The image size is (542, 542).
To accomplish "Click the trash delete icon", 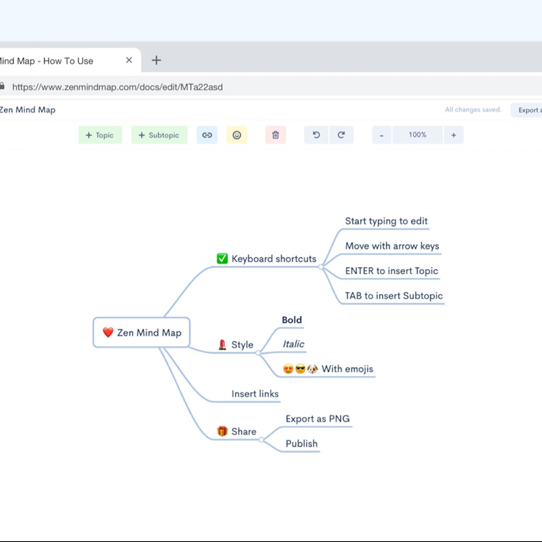I will pos(276,135).
